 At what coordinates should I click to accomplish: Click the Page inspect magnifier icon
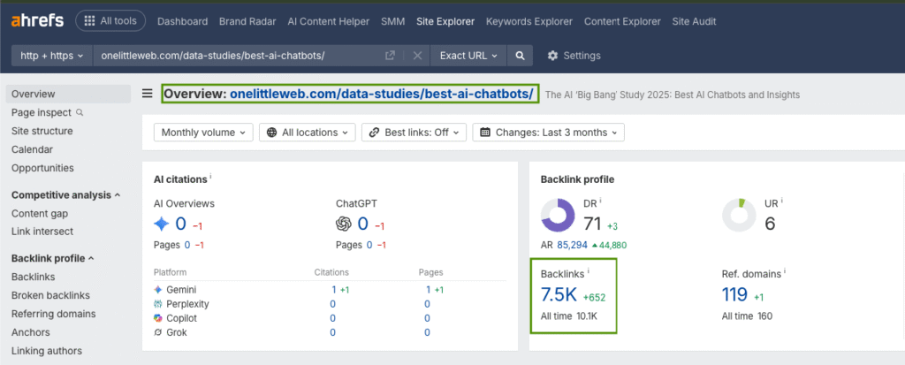(x=80, y=112)
